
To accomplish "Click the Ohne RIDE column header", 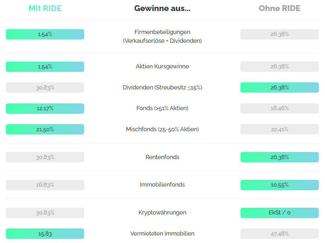I will pos(279,8).
